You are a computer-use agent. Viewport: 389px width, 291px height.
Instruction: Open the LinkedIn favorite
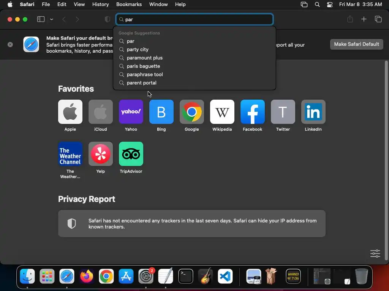tap(313, 112)
